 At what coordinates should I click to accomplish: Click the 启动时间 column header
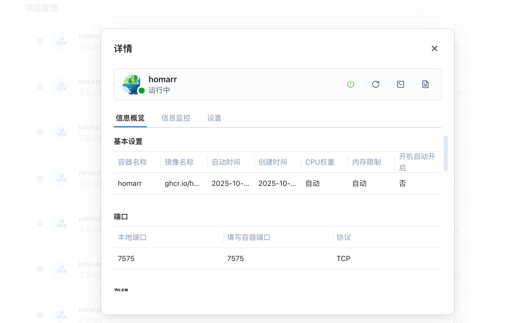[226, 162]
